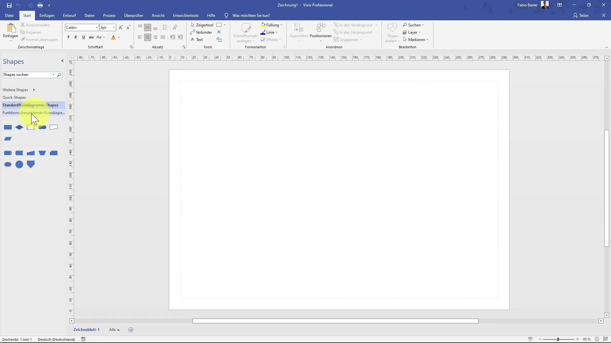The image size is (611, 343).
Task: Select Quick-Shapes stencil
Action: point(14,98)
